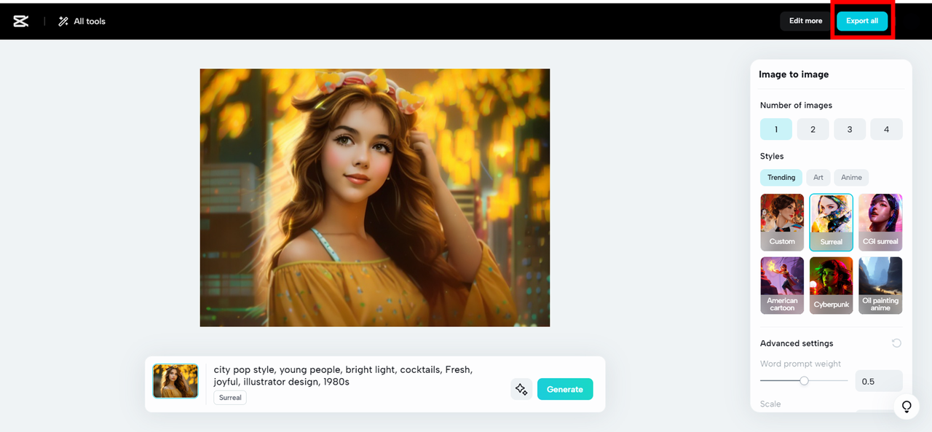
Task: Click the Edit more button
Action: point(805,21)
